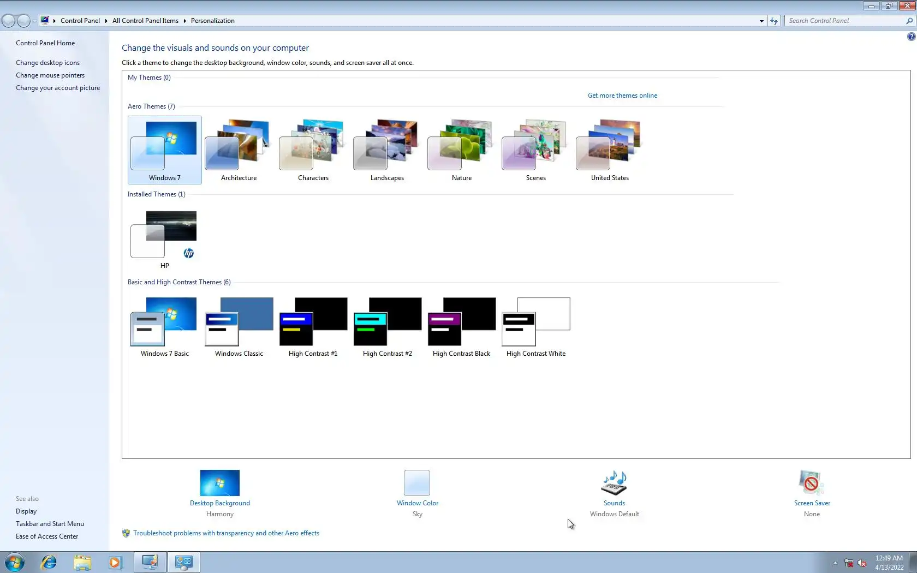The height and width of the screenshot is (573, 917).
Task: Open the Windows Start menu
Action: (x=14, y=562)
